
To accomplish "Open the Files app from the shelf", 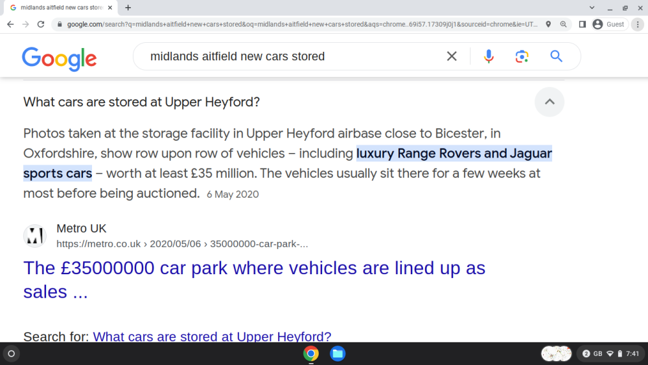I will 338,353.
